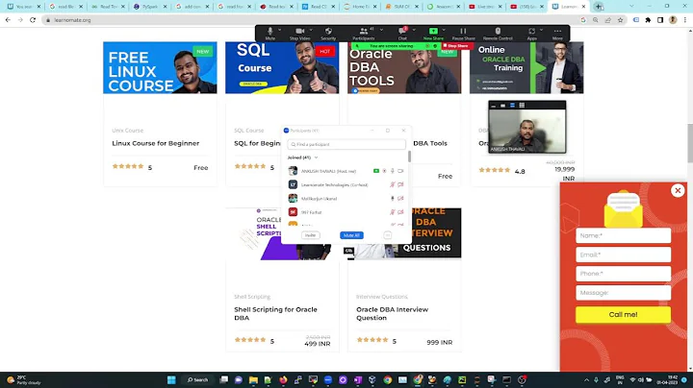Toggle mic for Learnomate Technologies co-host

[x=393, y=184]
